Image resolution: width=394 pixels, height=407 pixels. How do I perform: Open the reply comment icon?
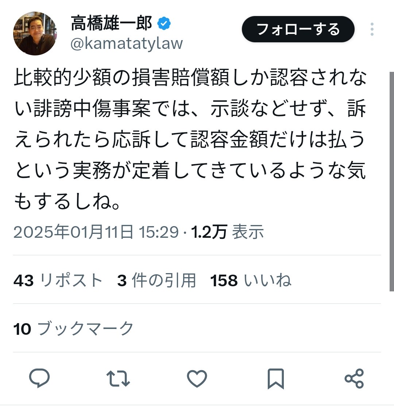[x=39, y=378]
